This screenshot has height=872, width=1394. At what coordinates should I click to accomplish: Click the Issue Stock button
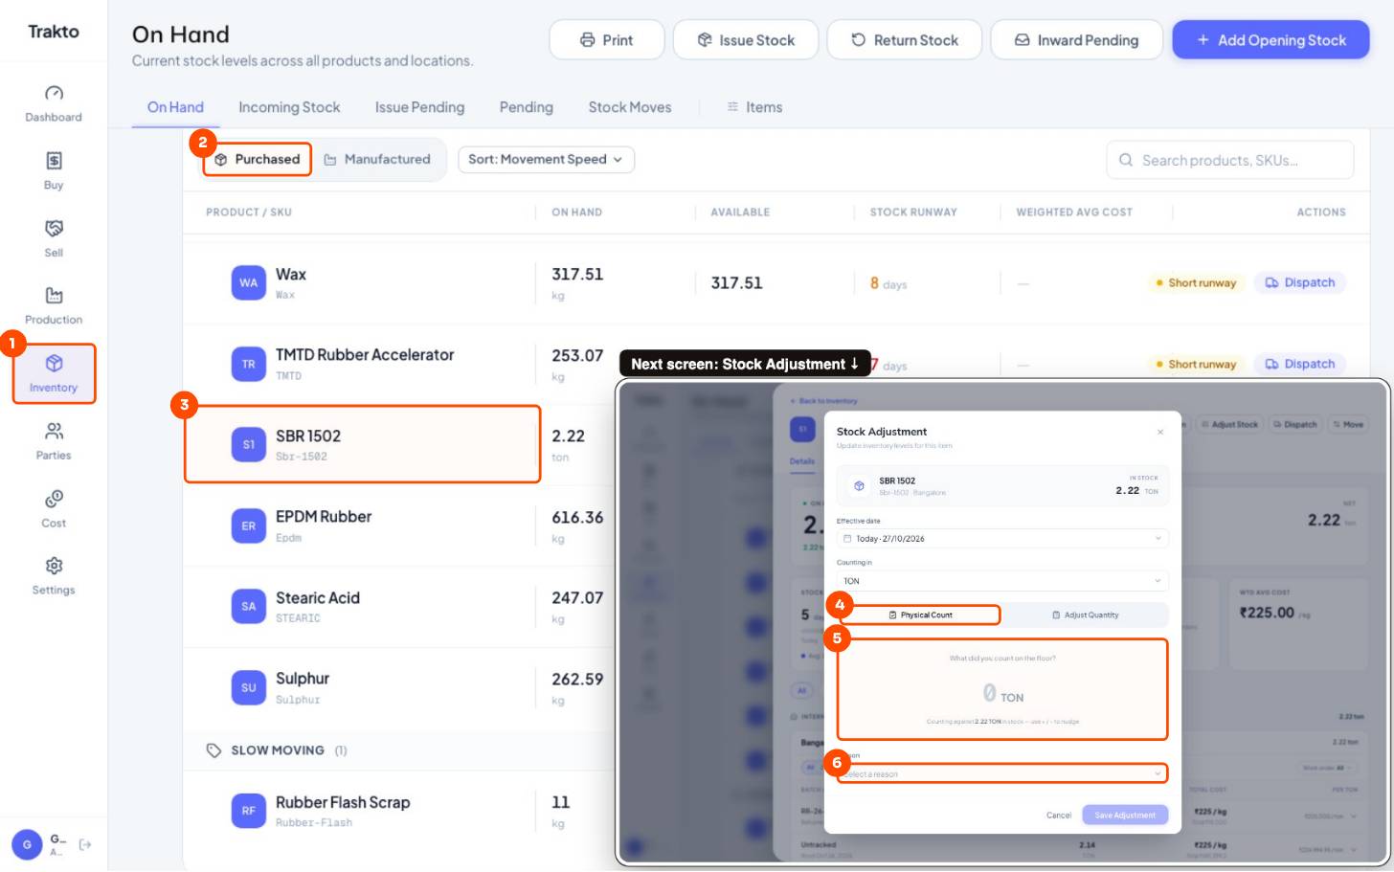coord(746,40)
